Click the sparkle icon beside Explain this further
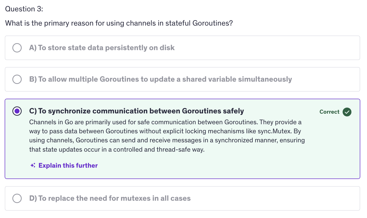367x218 pixels. point(33,166)
